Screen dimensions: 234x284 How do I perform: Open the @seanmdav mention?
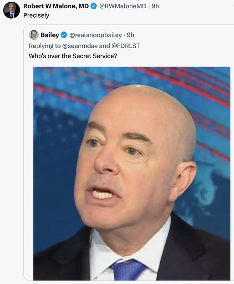point(80,46)
